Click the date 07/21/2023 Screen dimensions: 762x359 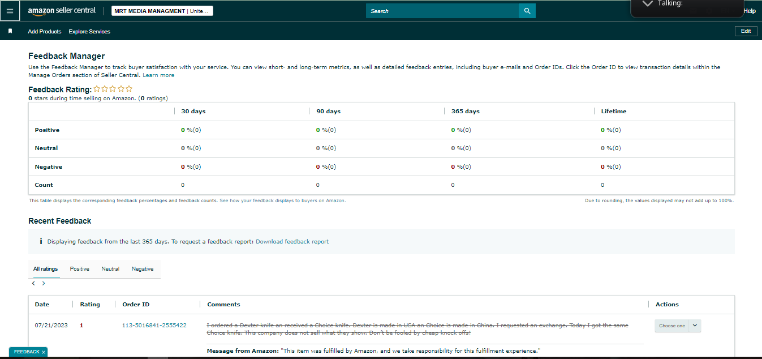pyautogui.click(x=51, y=326)
